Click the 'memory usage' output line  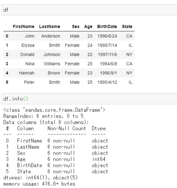(x=39, y=184)
